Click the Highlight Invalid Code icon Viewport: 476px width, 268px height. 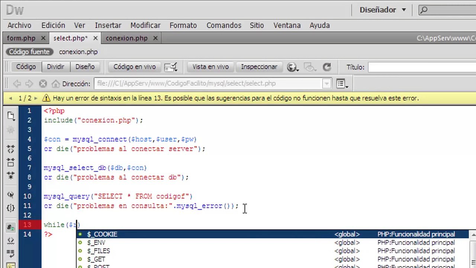10,240
